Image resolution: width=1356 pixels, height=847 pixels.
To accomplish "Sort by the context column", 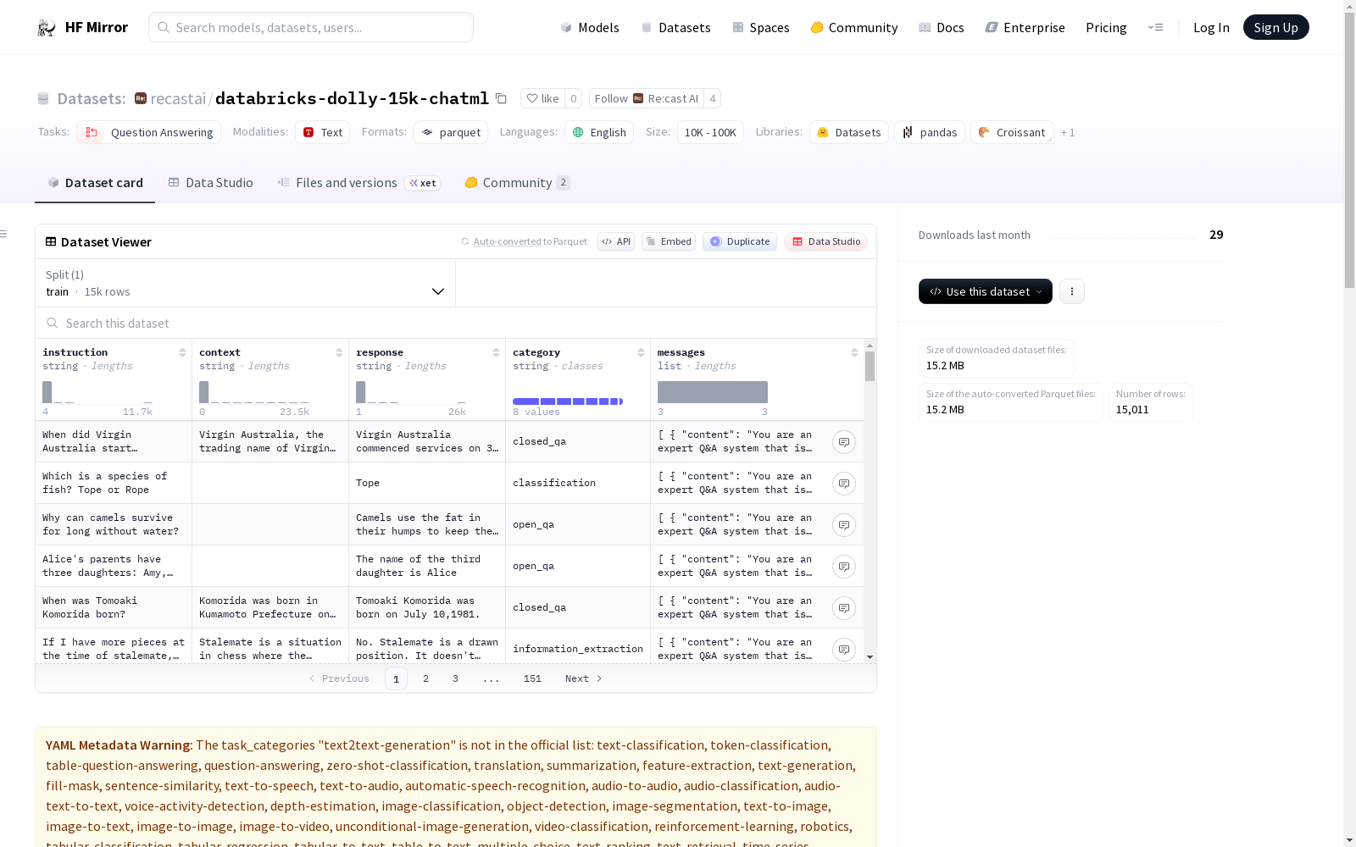I will click(x=339, y=352).
